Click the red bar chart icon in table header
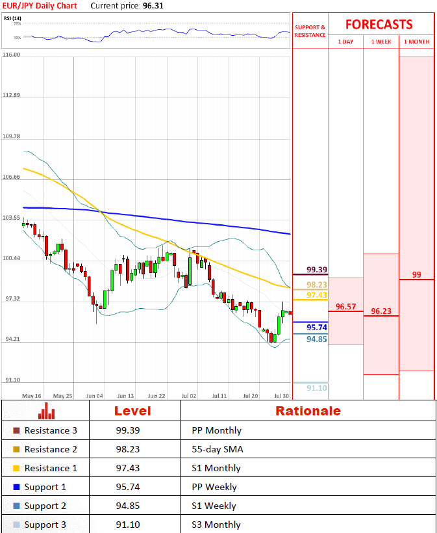The width and height of the screenshot is (437, 533). tap(46, 411)
